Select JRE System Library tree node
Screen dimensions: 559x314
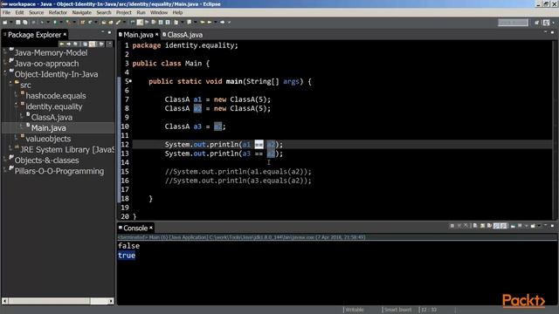[x=67, y=149]
